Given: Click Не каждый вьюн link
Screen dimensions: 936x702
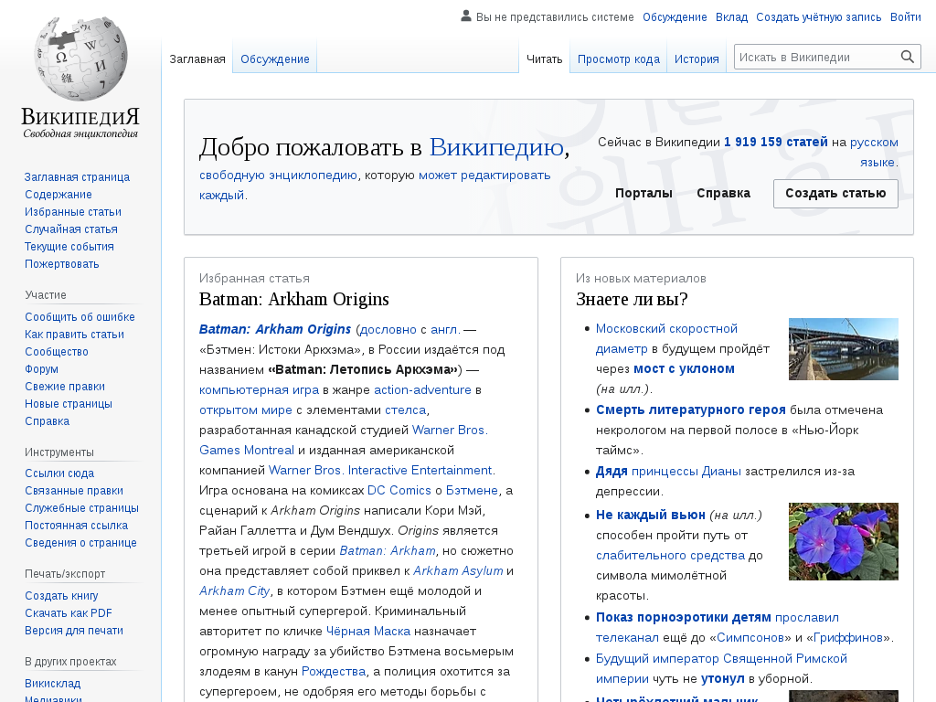Looking at the screenshot, I should click(x=651, y=515).
